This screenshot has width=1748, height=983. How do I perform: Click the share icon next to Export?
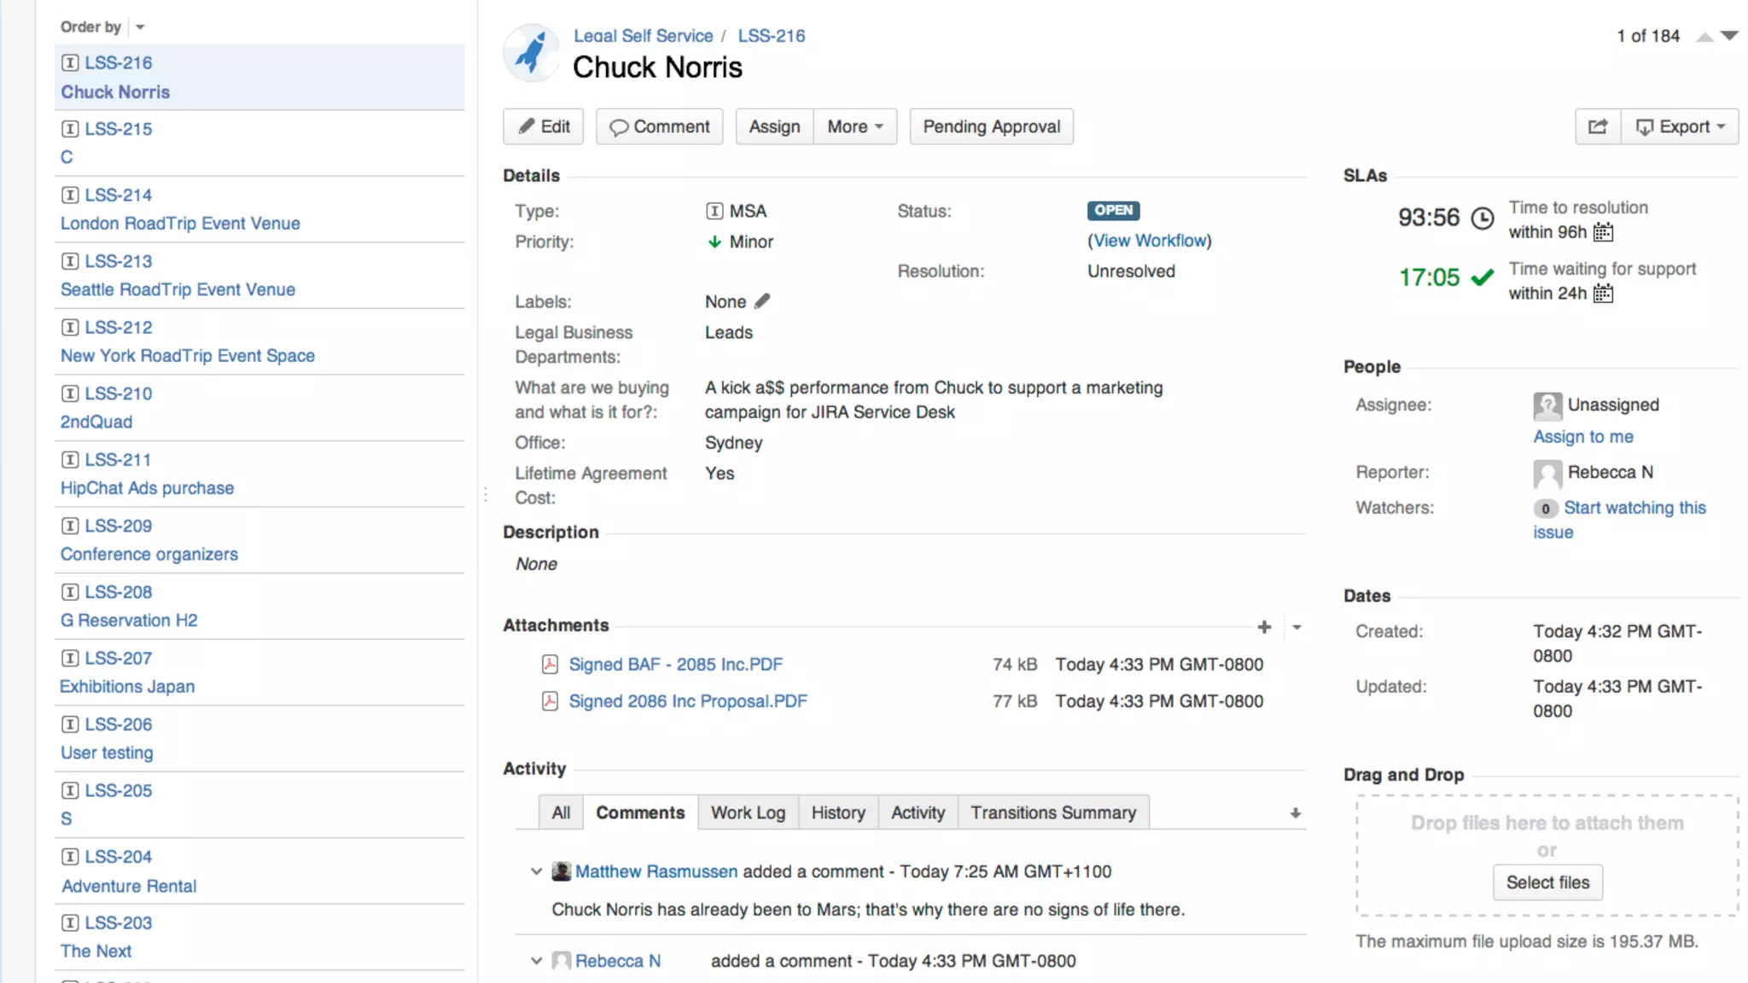pyautogui.click(x=1597, y=126)
